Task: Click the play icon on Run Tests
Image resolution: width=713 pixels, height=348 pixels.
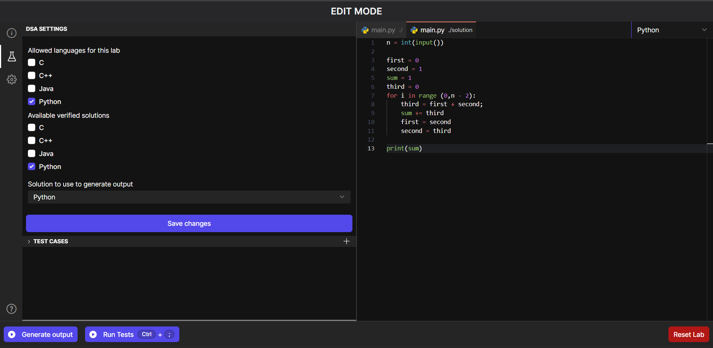Action: pyautogui.click(x=93, y=335)
